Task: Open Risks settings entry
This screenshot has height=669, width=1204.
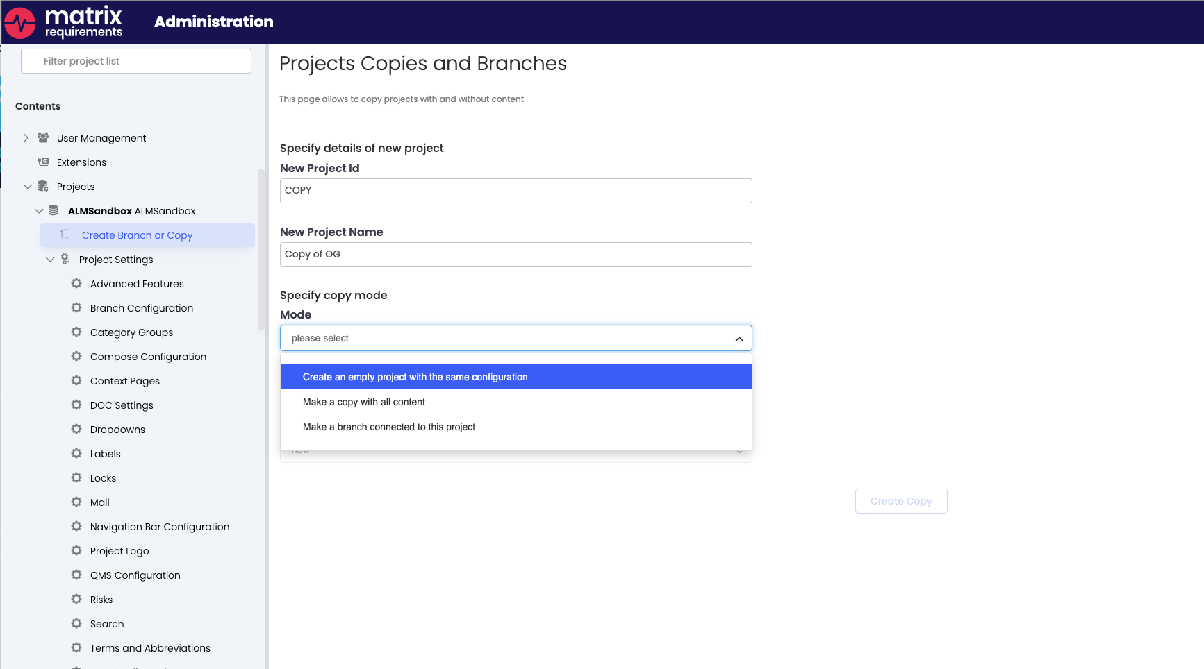Action: (101, 600)
